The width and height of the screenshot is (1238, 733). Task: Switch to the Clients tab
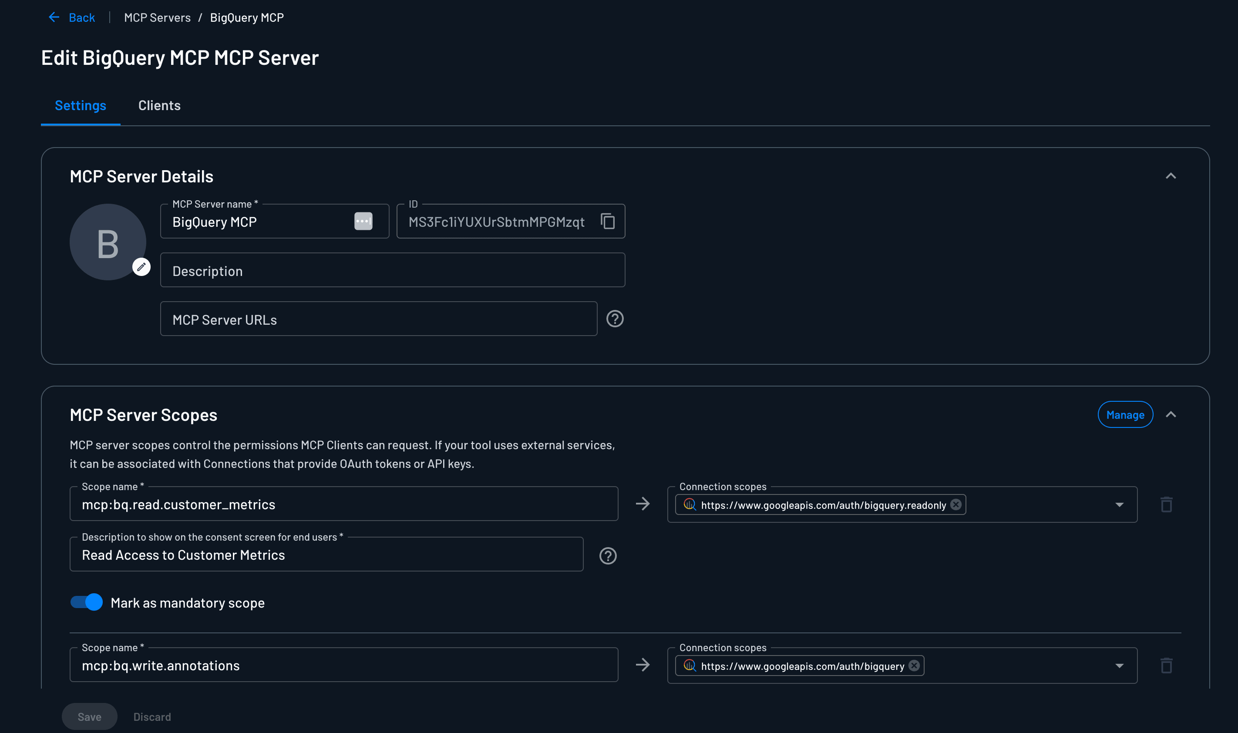[159, 106]
